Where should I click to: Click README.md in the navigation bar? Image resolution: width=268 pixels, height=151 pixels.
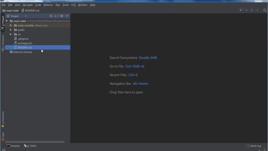point(30,10)
